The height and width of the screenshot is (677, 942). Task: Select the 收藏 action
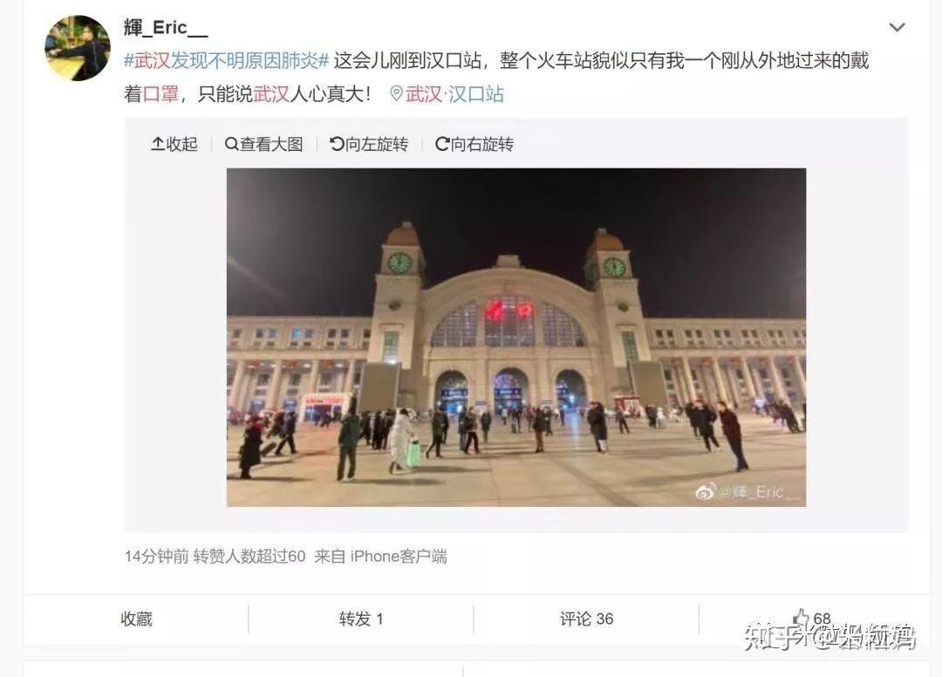click(136, 619)
